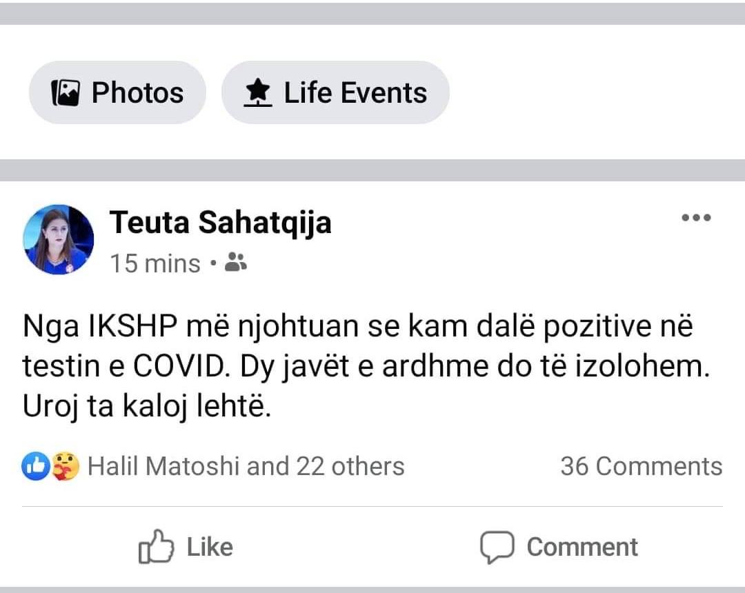Click the care emoji reaction icon
This screenshot has width=745, height=593.
click(66, 467)
